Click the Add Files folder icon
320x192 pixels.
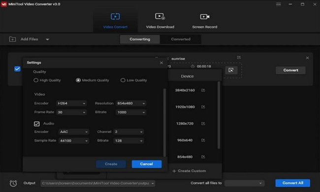tap(12, 39)
